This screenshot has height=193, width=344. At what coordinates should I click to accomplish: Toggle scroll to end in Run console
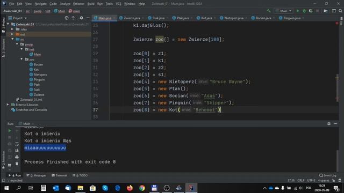tap(17, 151)
